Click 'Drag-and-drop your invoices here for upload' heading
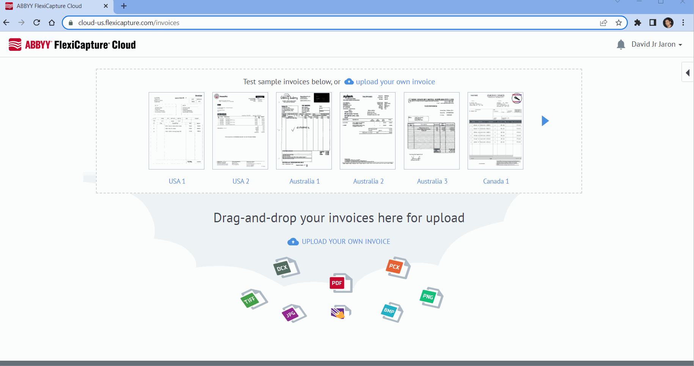The height and width of the screenshot is (366, 694). click(x=339, y=218)
